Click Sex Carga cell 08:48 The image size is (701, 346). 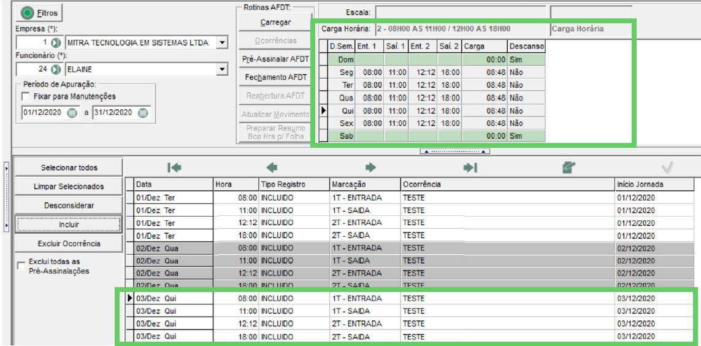point(485,123)
